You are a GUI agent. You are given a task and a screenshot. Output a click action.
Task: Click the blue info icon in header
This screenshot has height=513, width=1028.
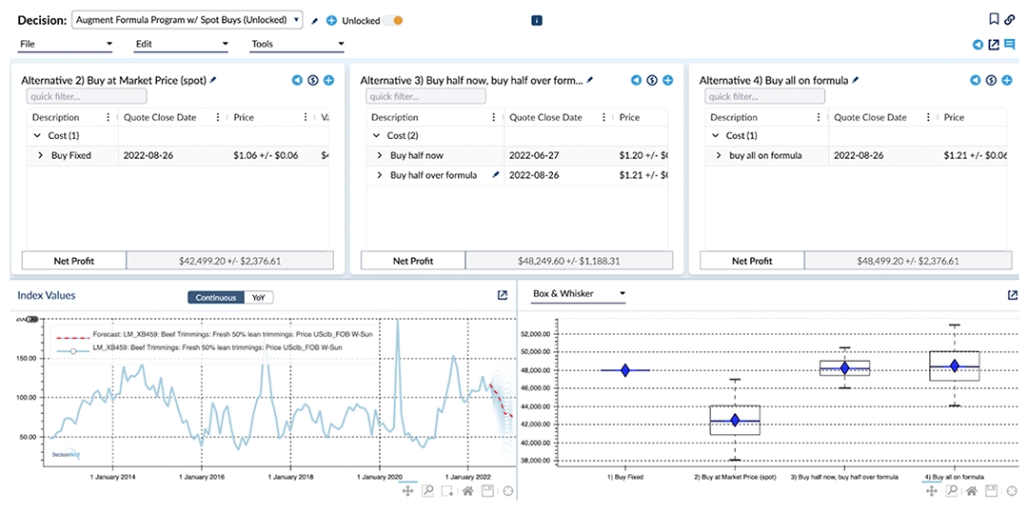click(x=537, y=20)
